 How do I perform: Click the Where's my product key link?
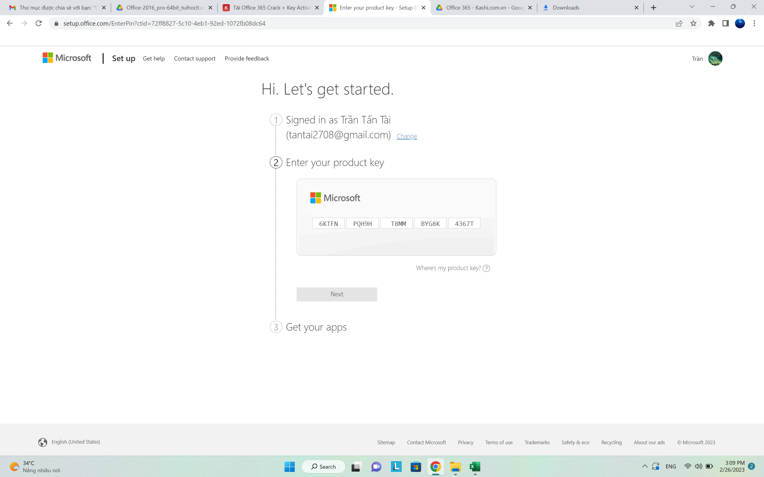[x=448, y=268]
